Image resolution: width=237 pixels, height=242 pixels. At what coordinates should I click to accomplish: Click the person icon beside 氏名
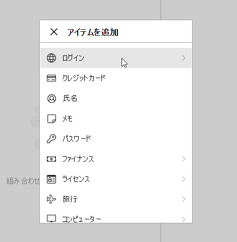pyautogui.click(x=51, y=98)
